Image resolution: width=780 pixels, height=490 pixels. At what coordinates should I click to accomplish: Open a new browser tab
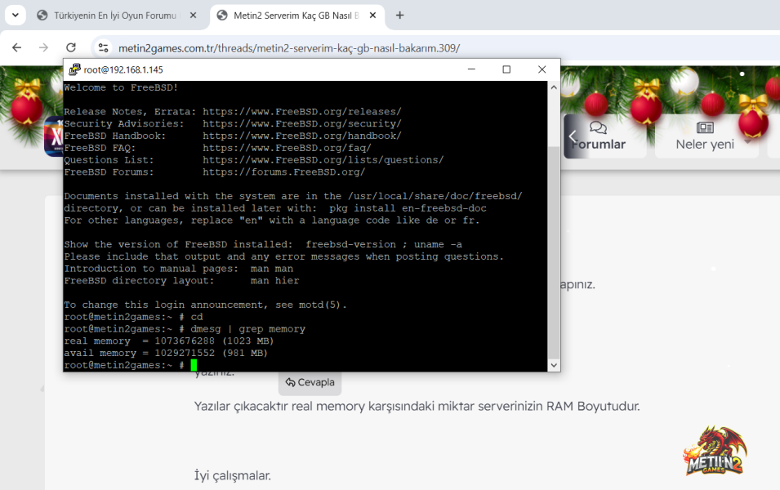pos(399,16)
